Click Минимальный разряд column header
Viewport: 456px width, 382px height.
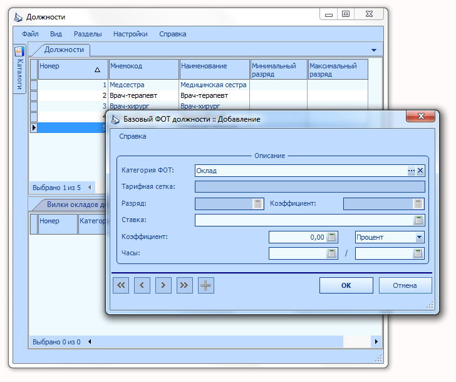[279, 69]
